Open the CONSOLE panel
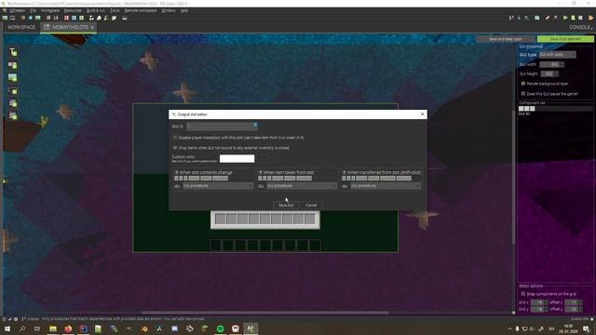Image resolution: width=596 pixels, height=335 pixels. click(x=580, y=27)
